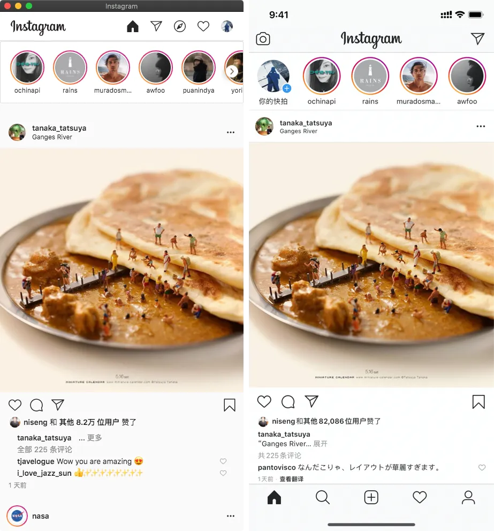Viewport: 494px width, 531px height.
Task: Tap the new post plus icon in bottom bar
Action: (x=371, y=497)
